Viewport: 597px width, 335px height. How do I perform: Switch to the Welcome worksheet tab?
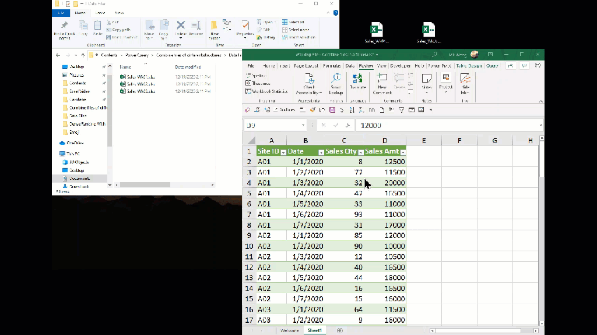click(x=290, y=330)
